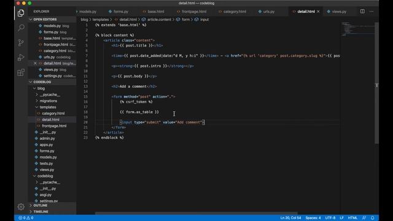Open the editor More Actions menu

(x=372, y=11)
